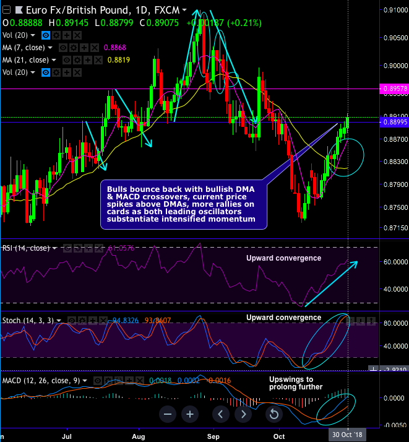Click the low price value 0.88799

click(117, 23)
